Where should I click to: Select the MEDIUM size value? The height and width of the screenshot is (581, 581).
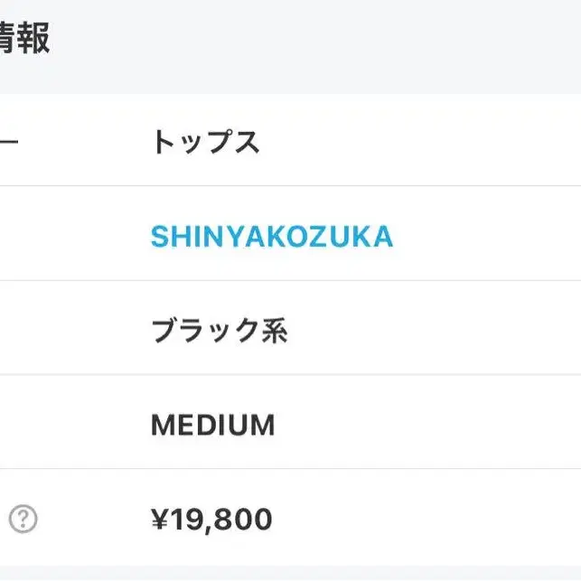point(213,425)
